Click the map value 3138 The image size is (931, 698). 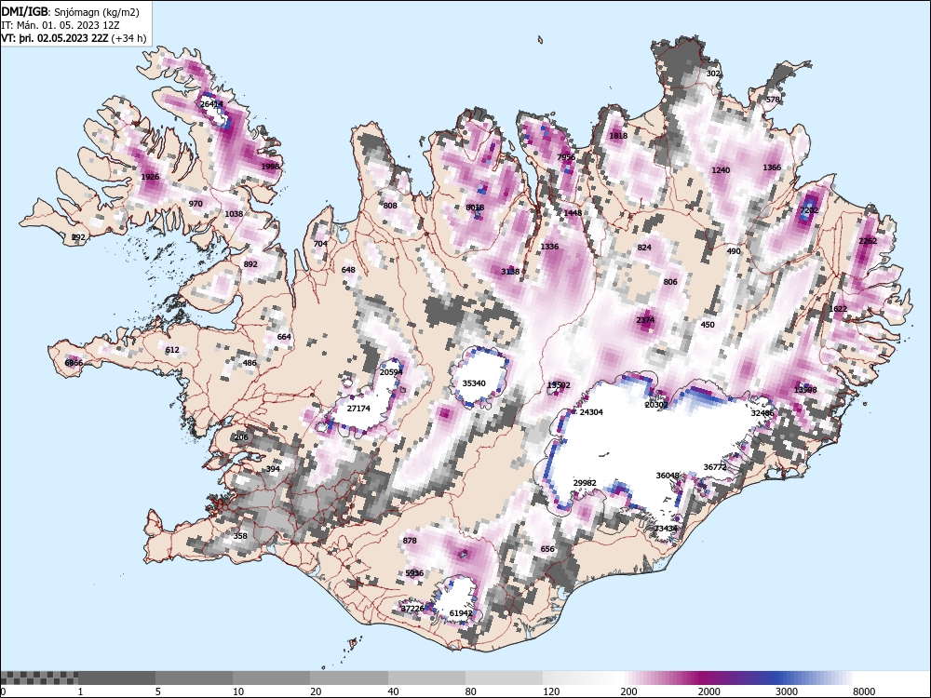click(x=510, y=271)
